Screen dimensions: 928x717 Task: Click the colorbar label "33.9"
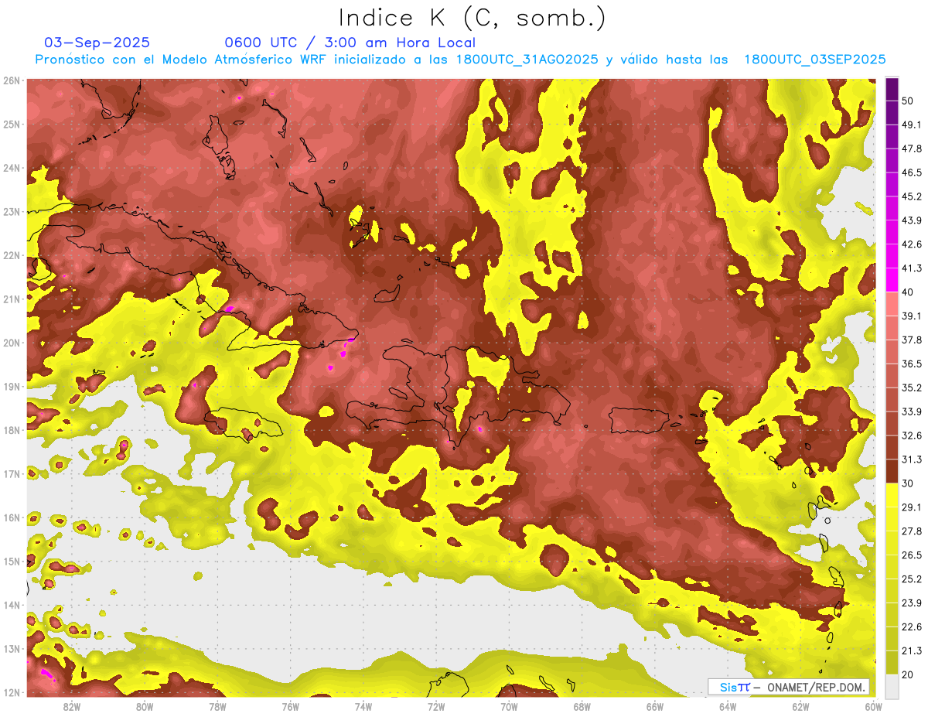pos(911,411)
